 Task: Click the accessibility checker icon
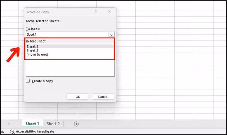(12, 132)
